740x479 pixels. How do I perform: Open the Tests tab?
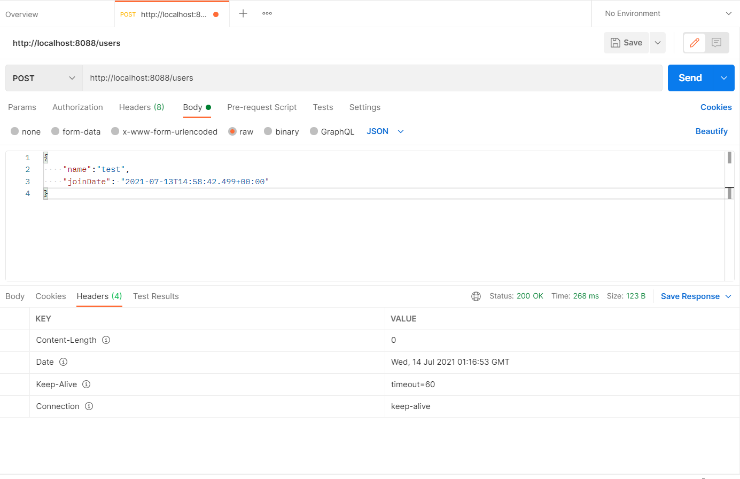point(323,107)
